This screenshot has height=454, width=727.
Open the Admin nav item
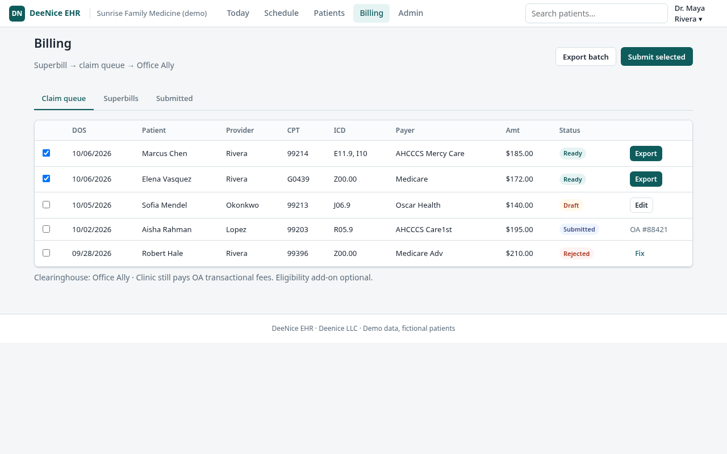point(411,14)
